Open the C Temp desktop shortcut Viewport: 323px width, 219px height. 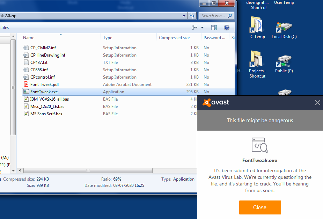pos(257,28)
